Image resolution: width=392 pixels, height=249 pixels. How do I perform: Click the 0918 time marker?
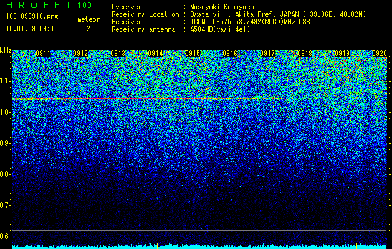[305, 54]
